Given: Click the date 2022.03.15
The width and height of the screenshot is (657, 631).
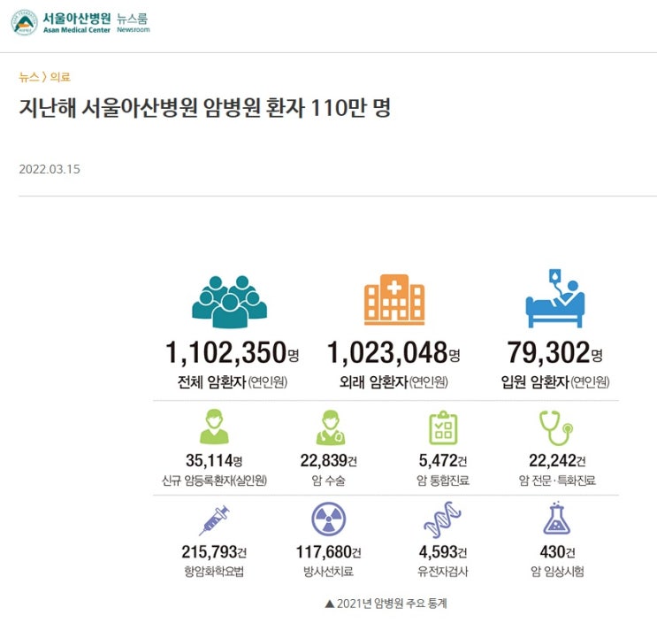Looking at the screenshot, I should (x=50, y=169).
